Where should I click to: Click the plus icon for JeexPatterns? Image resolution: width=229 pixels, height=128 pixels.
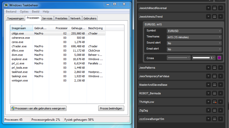pyautogui.click(x=220, y=68)
